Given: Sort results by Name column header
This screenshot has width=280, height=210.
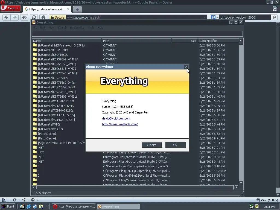Looking at the screenshot, I should point(67,41).
